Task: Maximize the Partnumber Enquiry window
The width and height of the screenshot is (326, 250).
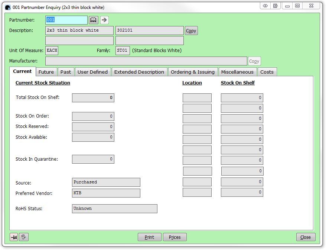Action: 297,6
